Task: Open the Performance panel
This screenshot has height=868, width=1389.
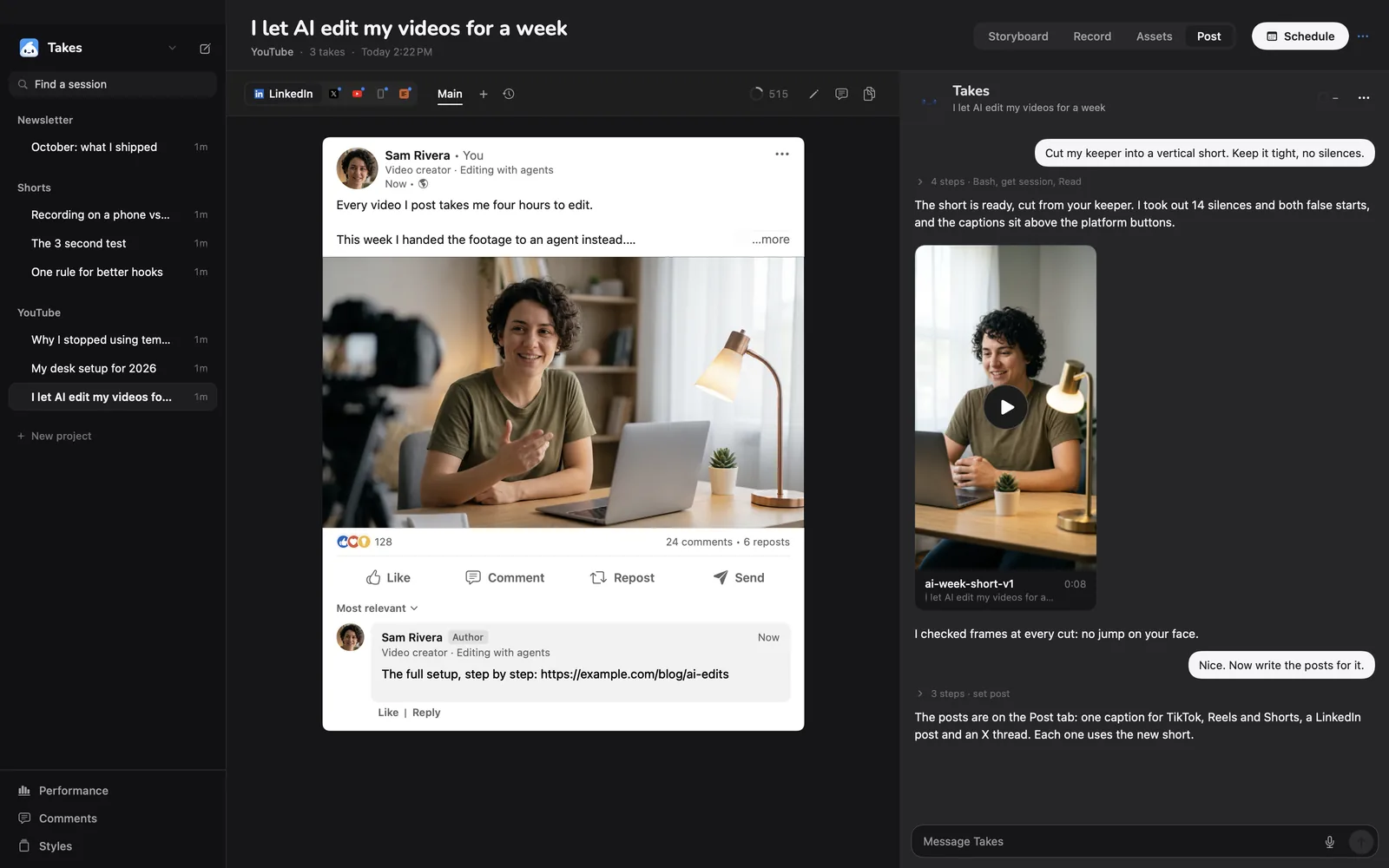Action: 63,791
